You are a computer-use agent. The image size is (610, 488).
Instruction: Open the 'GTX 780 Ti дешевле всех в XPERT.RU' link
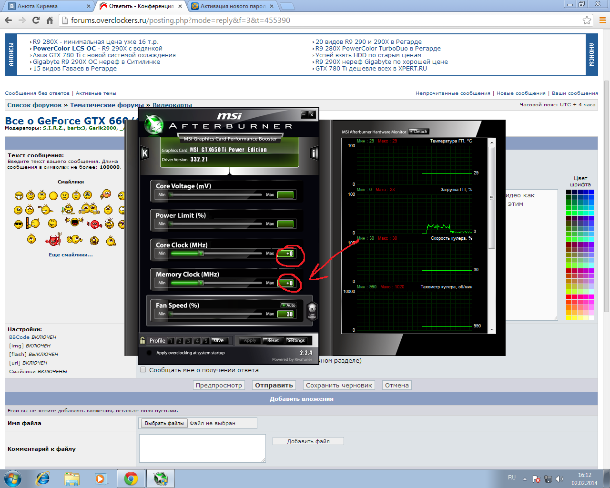[x=371, y=68]
